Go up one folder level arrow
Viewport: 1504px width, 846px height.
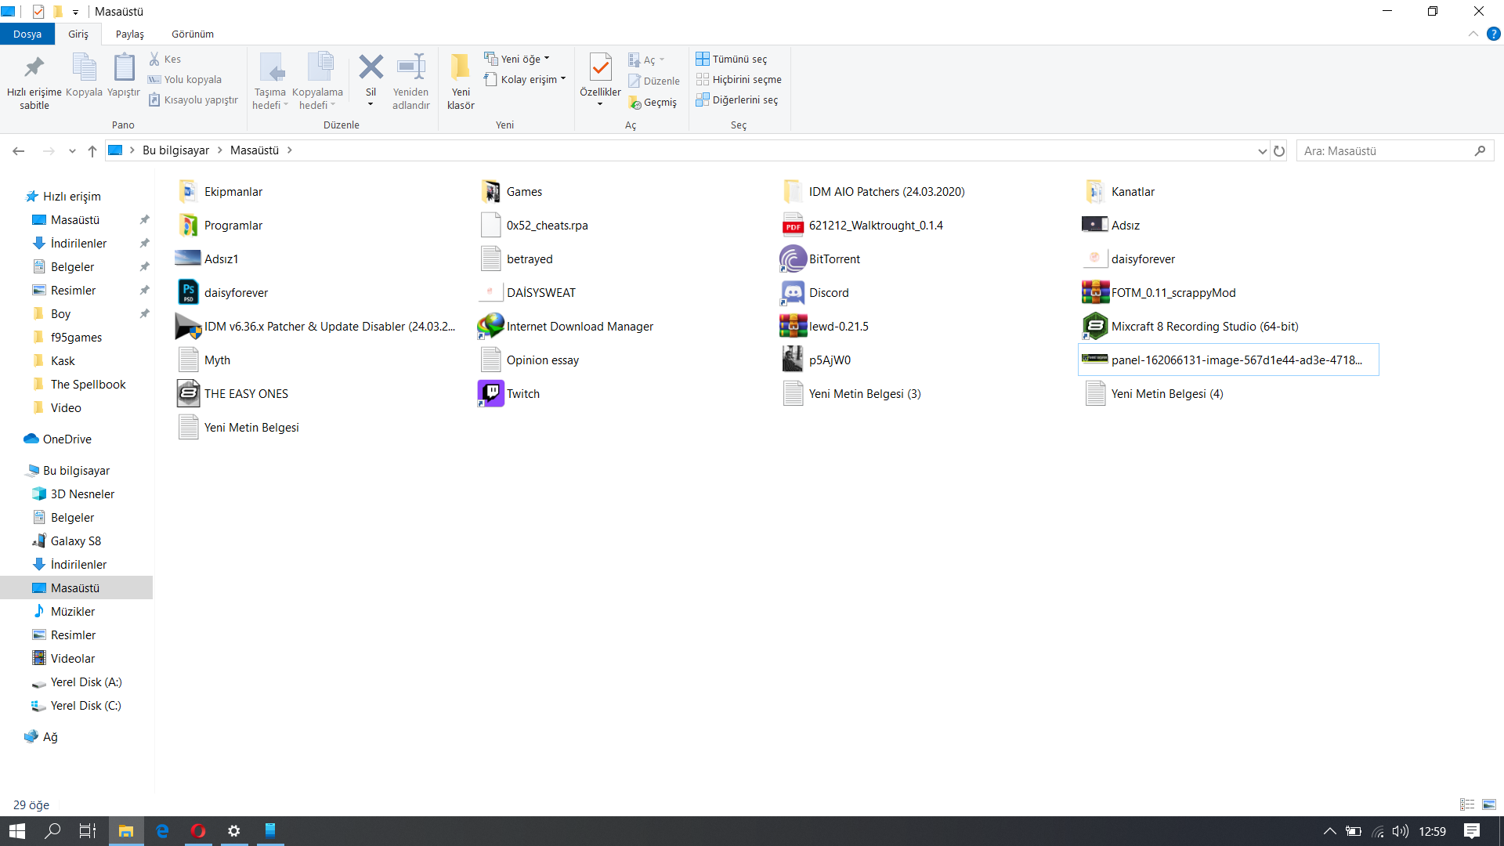[x=92, y=150]
